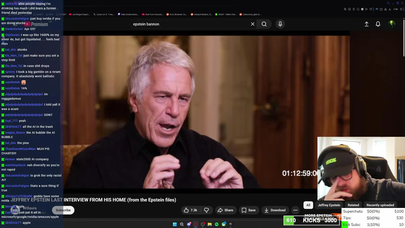This screenshot has width=405, height=228.
Task: Clear the YouTube search box text
Action: (252, 24)
